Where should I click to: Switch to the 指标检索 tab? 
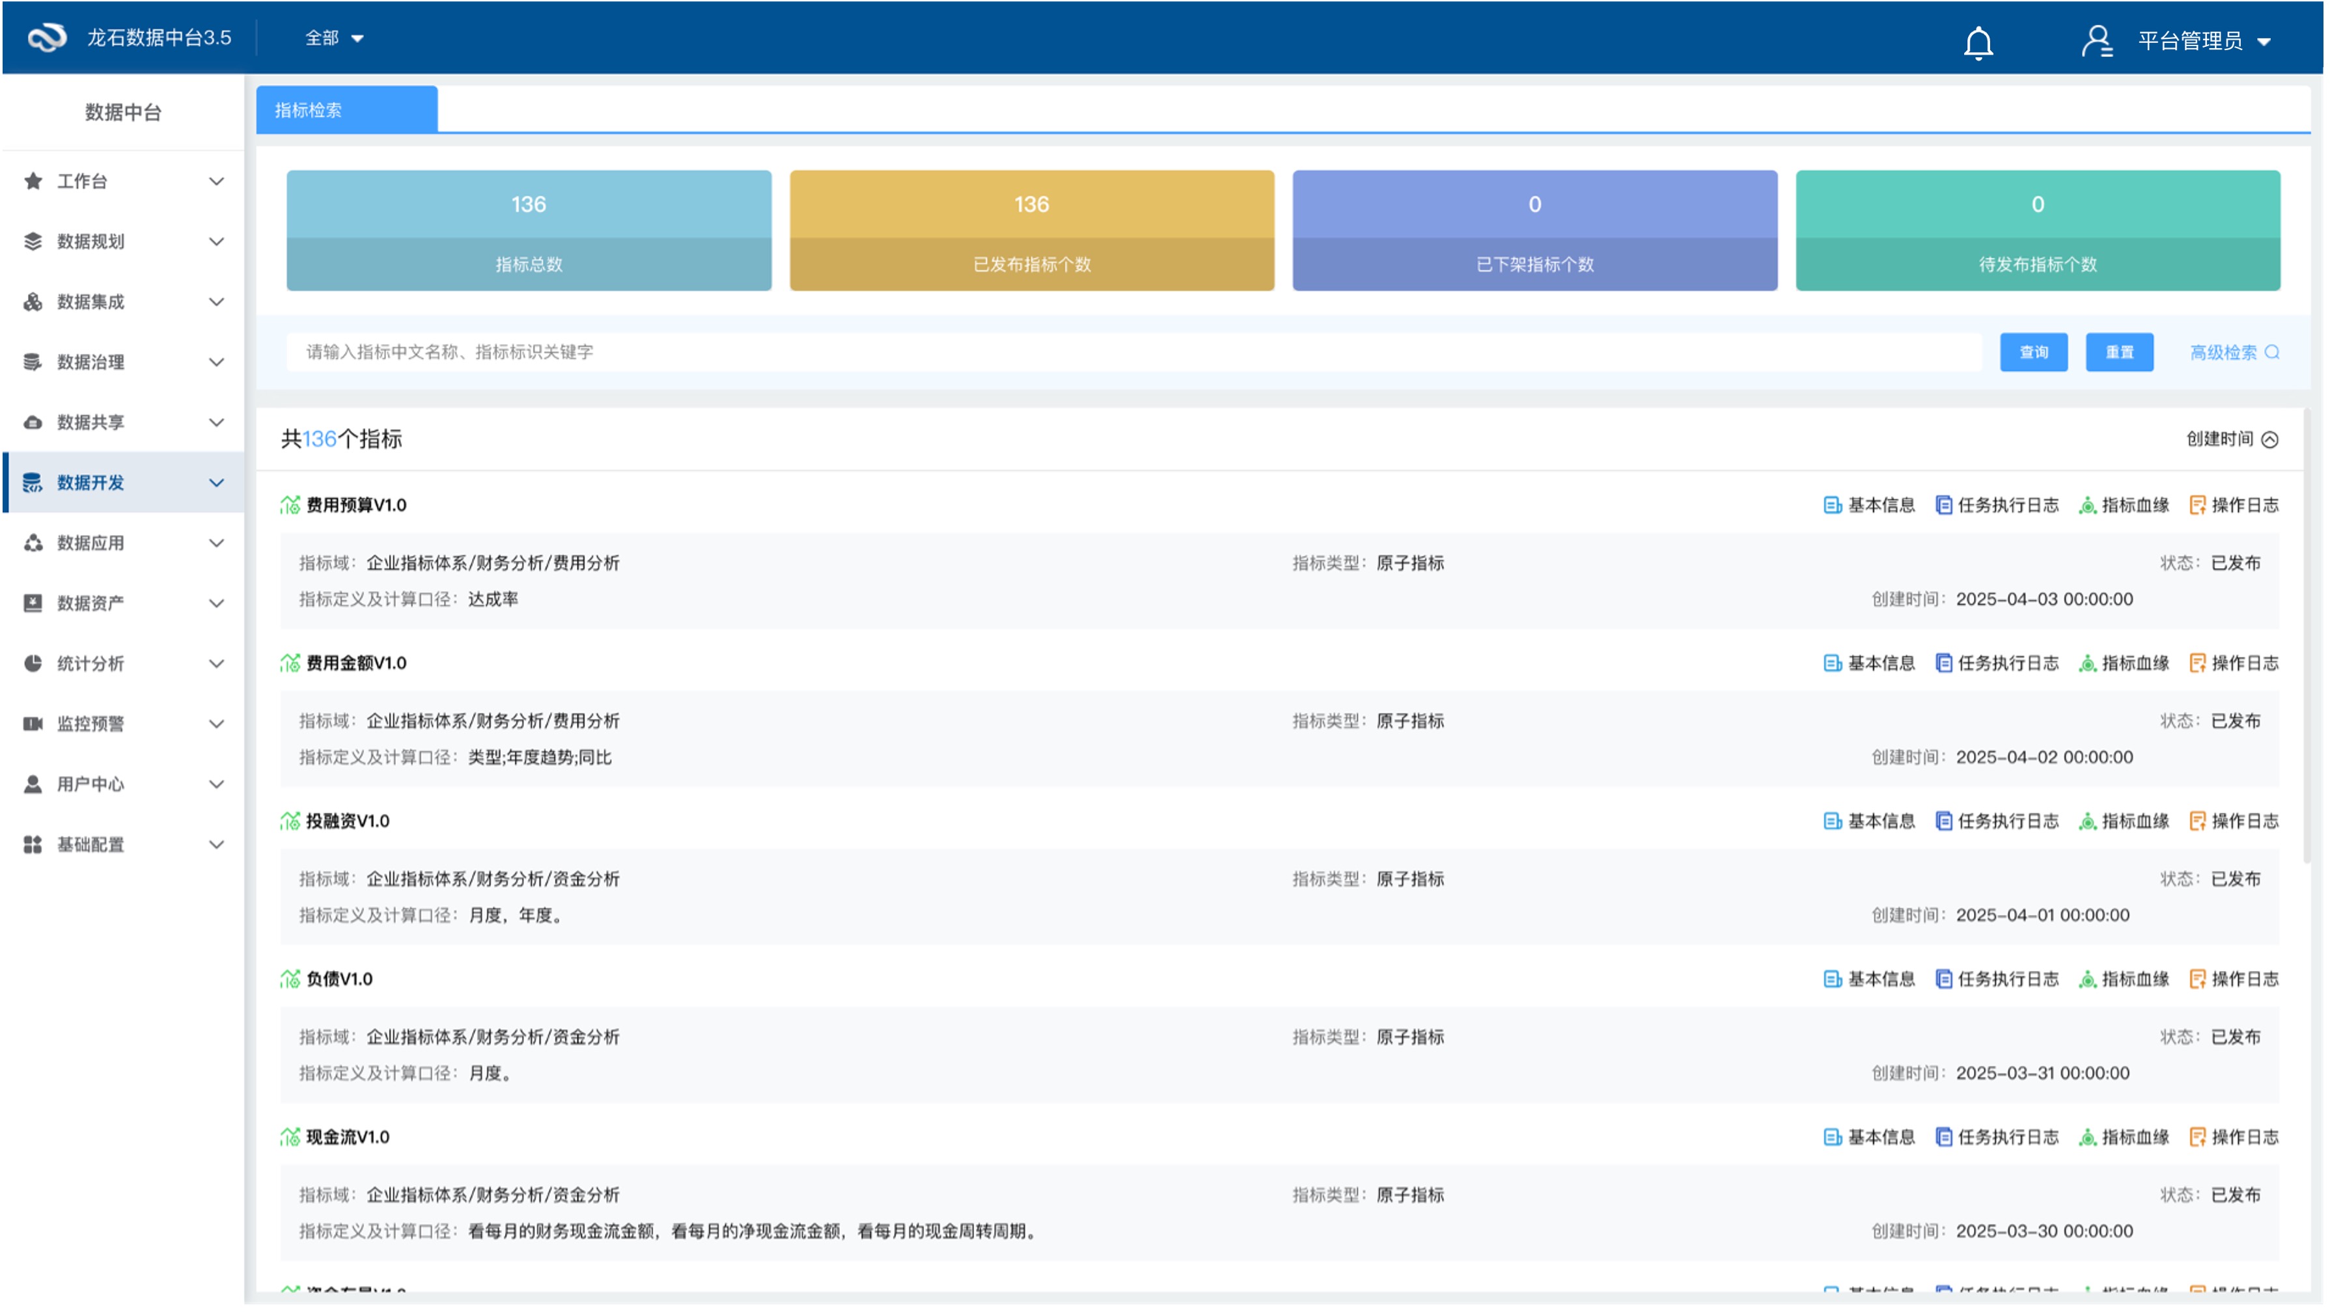pyautogui.click(x=348, y=111)
